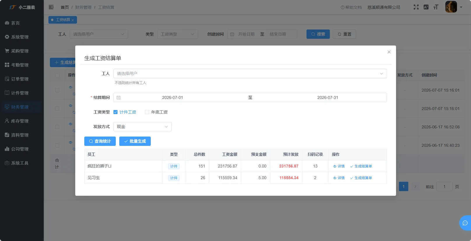This screenshot has height=241, width=471.
Task: Edit end date 2026-07-31 field
Action: [328, 97]
